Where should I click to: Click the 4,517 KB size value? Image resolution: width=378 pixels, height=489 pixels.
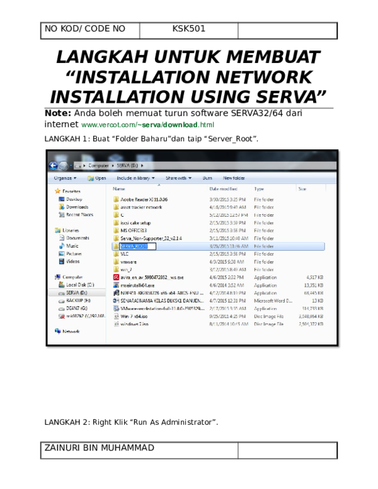(x=314, y=277)
